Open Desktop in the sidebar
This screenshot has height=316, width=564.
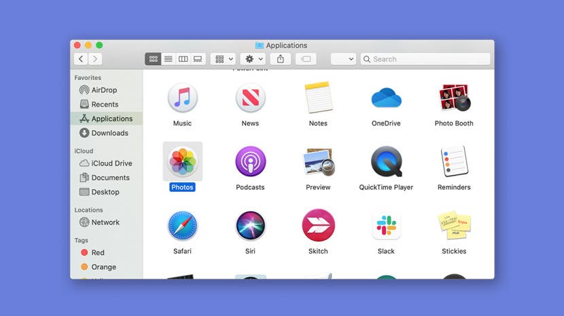106,192
